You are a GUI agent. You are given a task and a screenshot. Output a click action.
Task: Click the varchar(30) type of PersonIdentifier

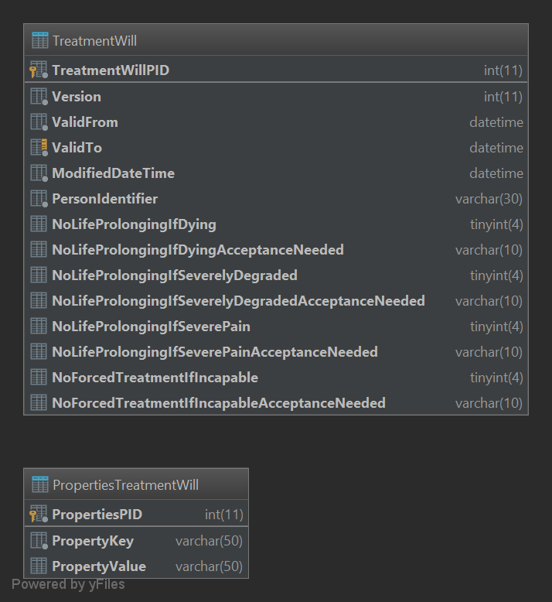pyautogui.click(x=489, y=199)
